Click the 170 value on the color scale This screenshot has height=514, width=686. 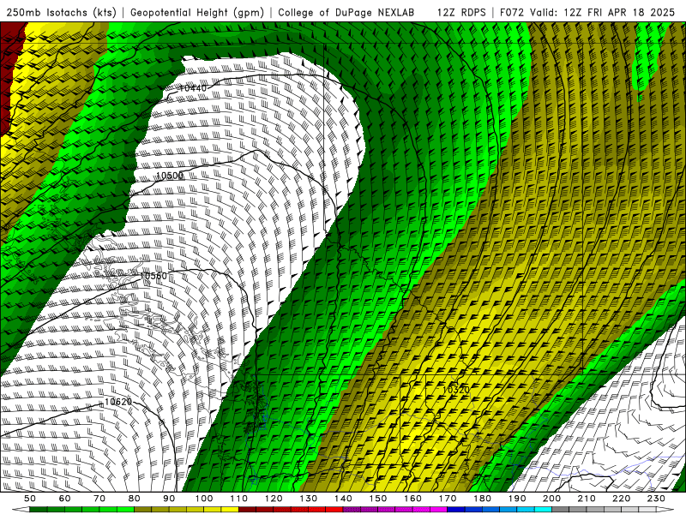coord(448,499)
